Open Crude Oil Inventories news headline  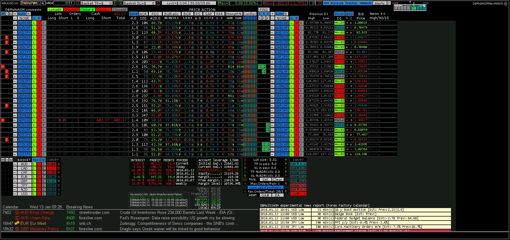coord(178,213)
